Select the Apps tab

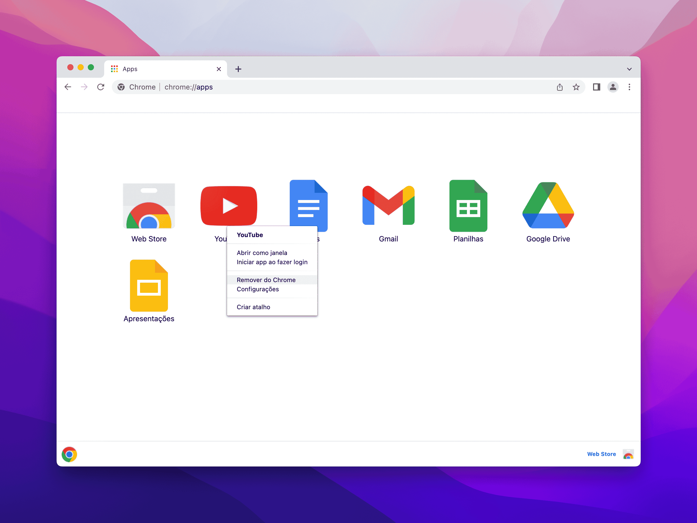tap(165, 69)
